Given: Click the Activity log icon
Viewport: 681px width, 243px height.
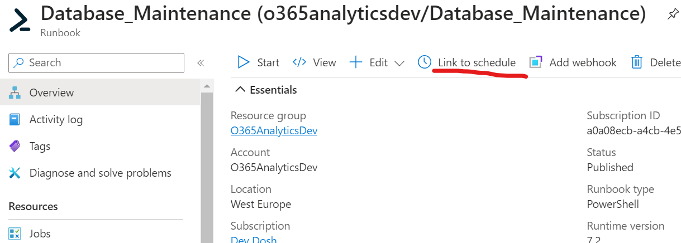Looking at the screenshot, I should (x=15, y=119).
